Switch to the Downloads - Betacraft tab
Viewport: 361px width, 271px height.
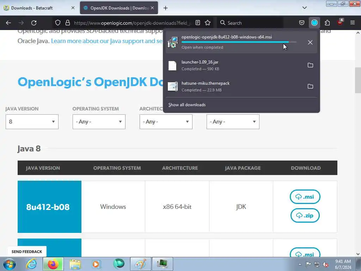[x=39, y=8]
